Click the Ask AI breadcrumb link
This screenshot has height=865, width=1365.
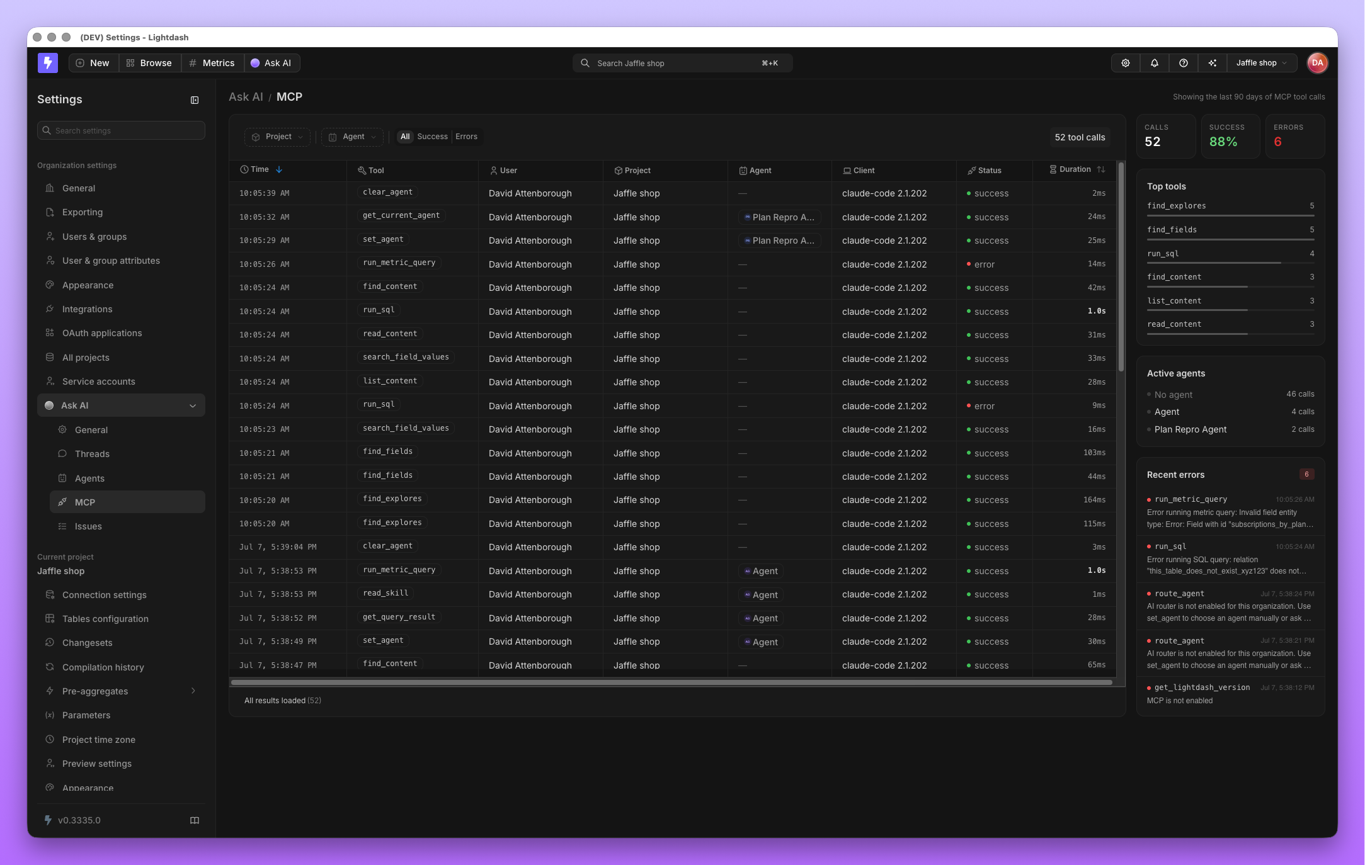pyautogui.click(x=246, y=97)
